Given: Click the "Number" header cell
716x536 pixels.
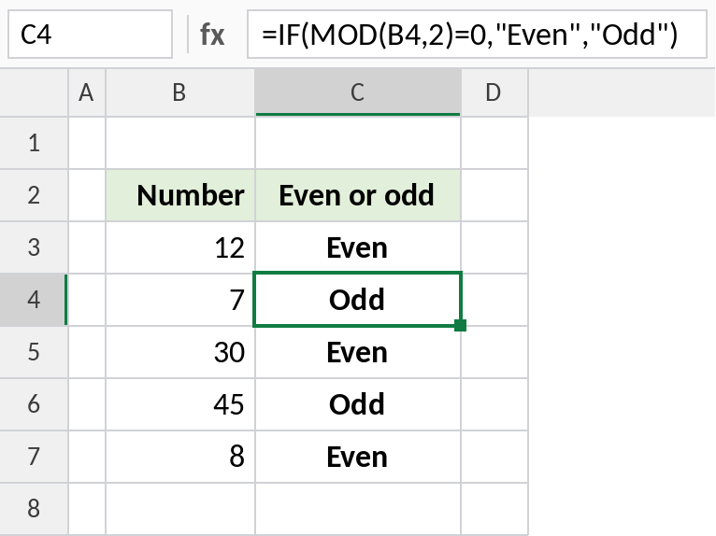Looking at the screenshot, I should tap(180, 195).
